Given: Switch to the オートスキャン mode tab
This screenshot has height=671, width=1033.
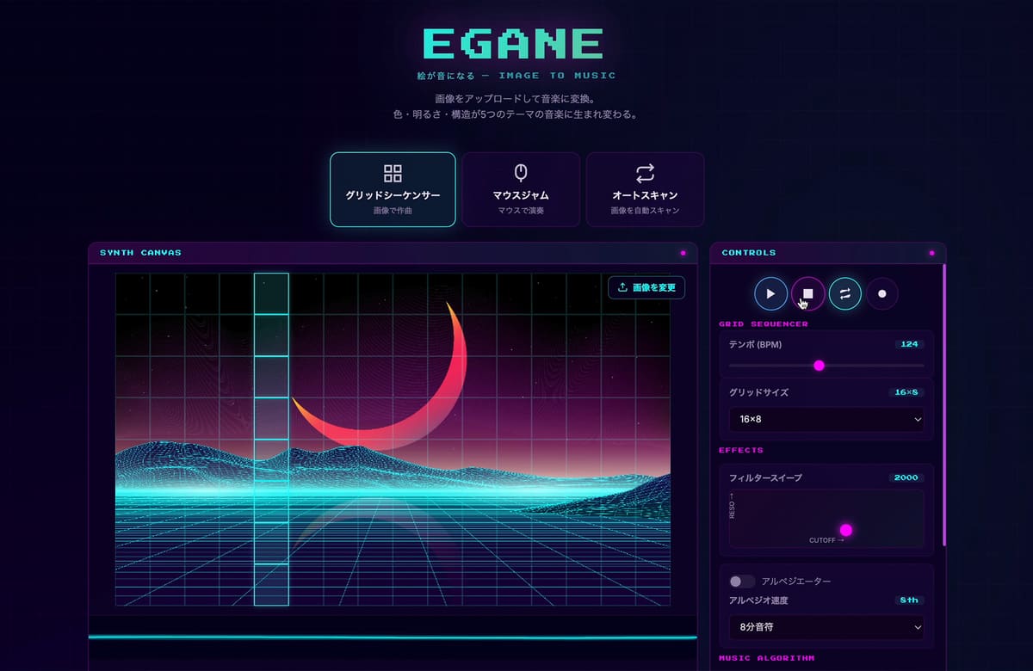Looking at the screenshot, I should point(645,189).
